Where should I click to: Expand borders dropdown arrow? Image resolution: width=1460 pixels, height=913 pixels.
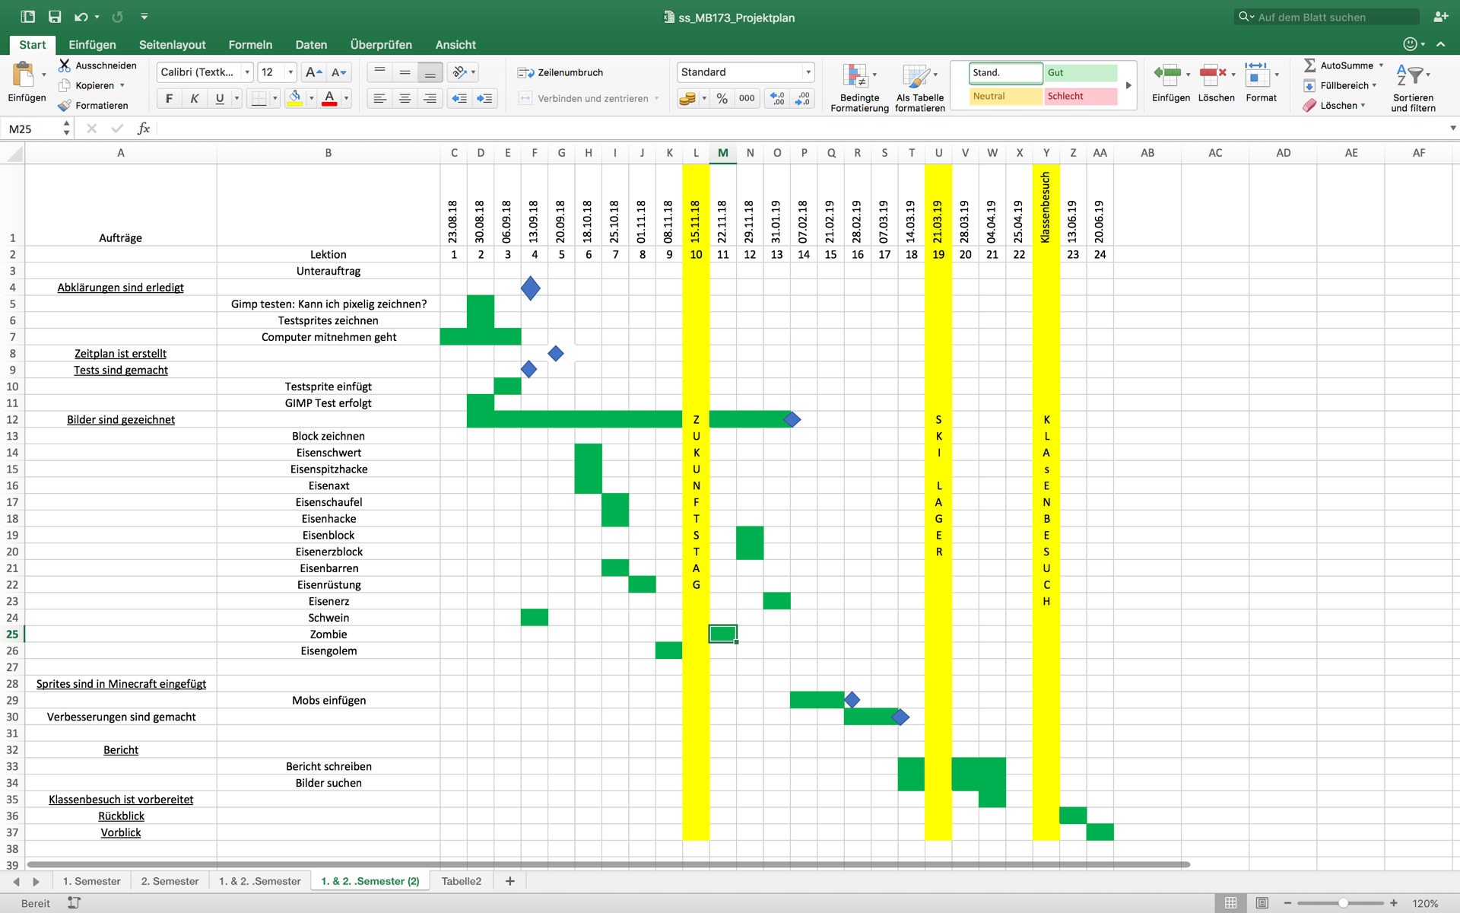275,98
